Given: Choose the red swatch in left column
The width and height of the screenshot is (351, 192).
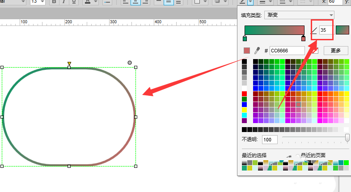Looking at the screenshot, I should (245, 94).
